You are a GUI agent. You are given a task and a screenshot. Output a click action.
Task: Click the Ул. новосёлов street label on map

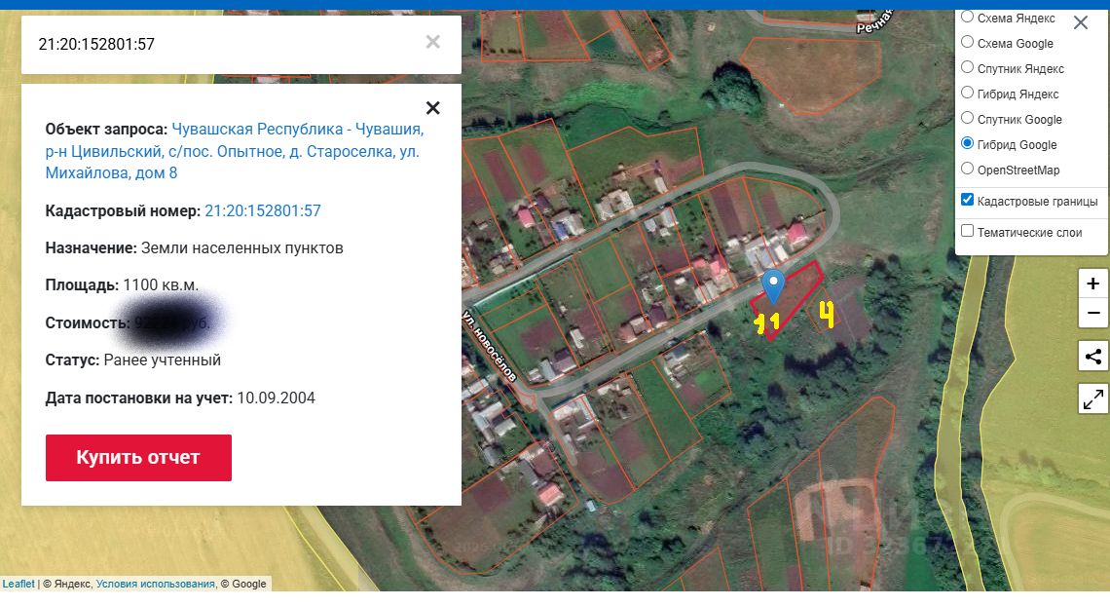click(x=490, y=346)
